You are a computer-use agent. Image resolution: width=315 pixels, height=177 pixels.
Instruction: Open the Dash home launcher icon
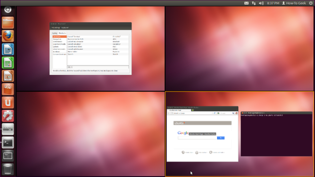point(8,9)
